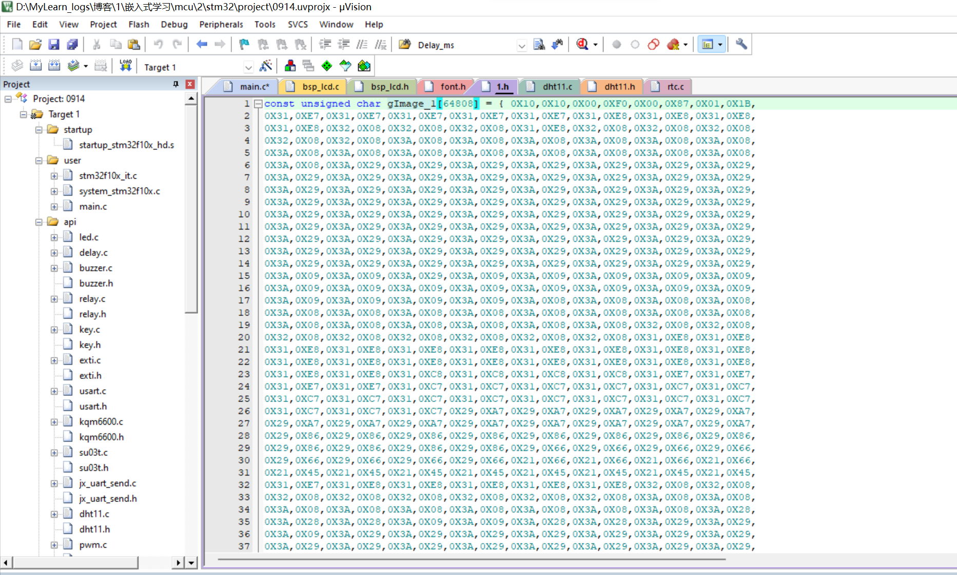
Task: Click the project tree vertical scrollbar thumb
Action: coord(191,209)
